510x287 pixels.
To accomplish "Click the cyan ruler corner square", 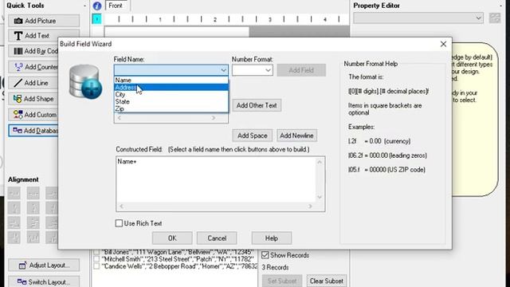I will pyautogui.click(x=96, y=19).
